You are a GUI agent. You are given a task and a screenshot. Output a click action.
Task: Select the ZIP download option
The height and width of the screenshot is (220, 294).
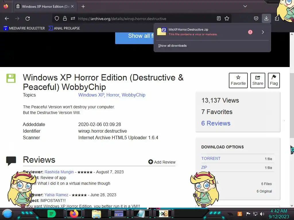[x=204, y=167]
